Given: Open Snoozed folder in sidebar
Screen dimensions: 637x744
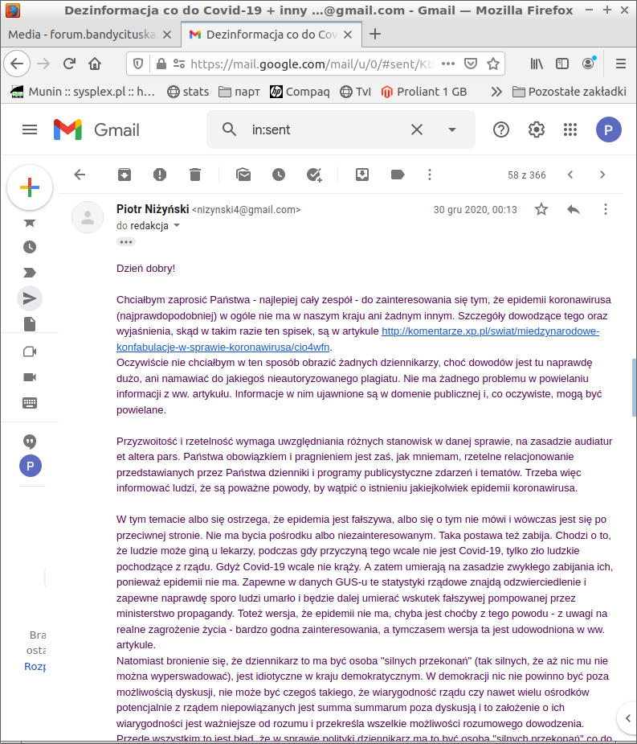Looking at the screenshot, I should 30,247.
